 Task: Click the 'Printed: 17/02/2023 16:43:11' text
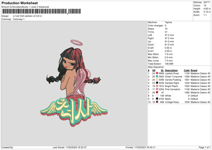point(141,147)
